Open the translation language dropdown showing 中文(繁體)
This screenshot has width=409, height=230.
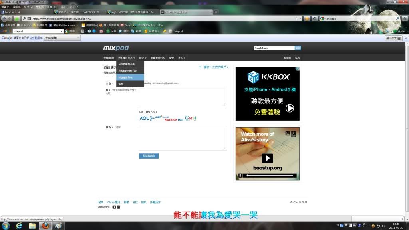click(x=62, y=38)
